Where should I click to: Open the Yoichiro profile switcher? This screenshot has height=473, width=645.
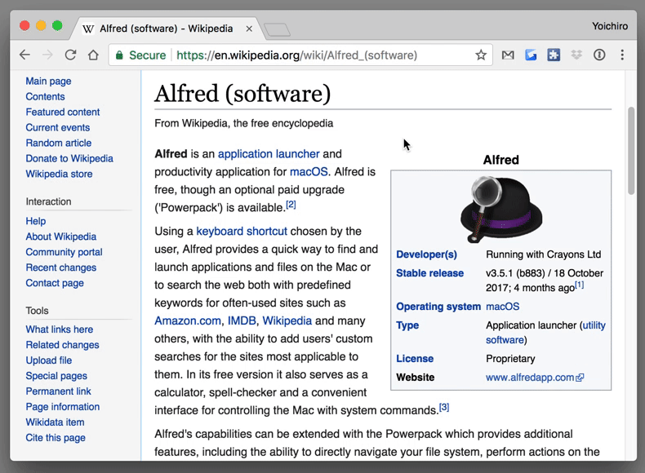[x=610, y=26]
